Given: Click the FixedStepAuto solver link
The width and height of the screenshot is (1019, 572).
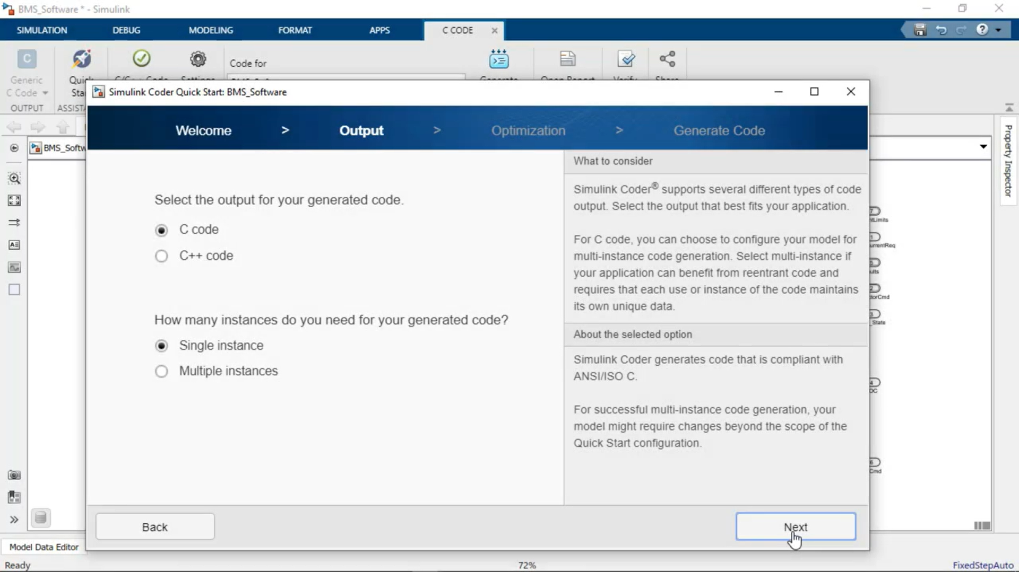Looking at the screenshot, I should click(983, 565).
